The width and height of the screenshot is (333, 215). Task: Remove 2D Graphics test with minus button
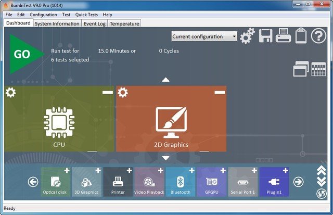tap(220, 92)
